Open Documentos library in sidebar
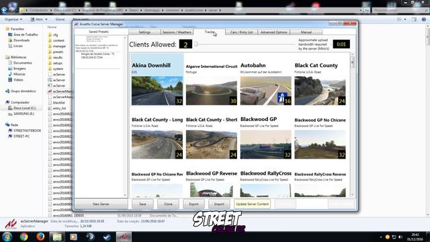The image size is (430, 242). tap(22, 63)
